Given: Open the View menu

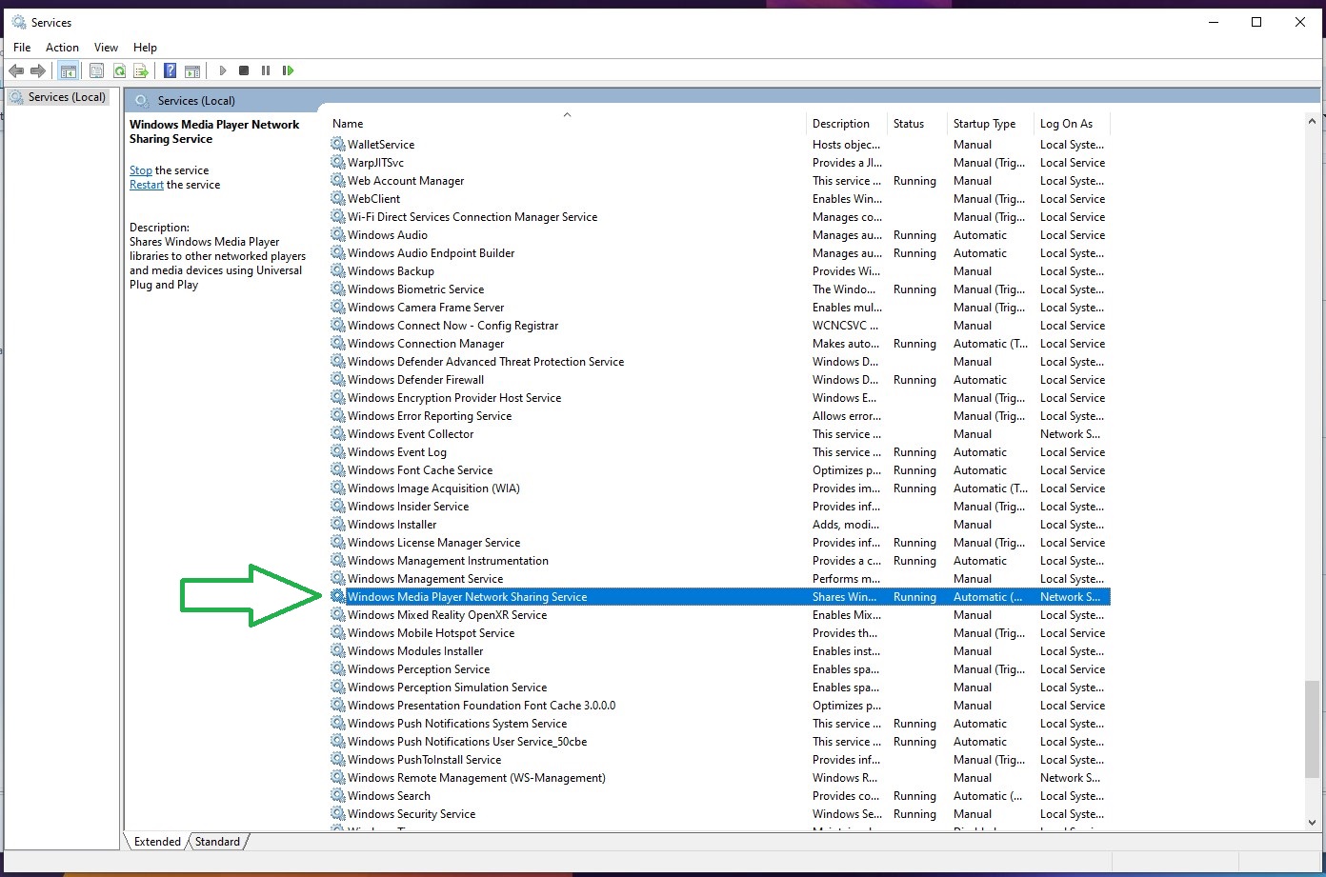Looking at the screenshot, I should pos(106,47).
